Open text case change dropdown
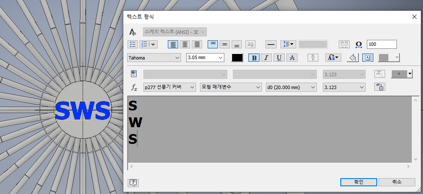 tap(334, 58)
